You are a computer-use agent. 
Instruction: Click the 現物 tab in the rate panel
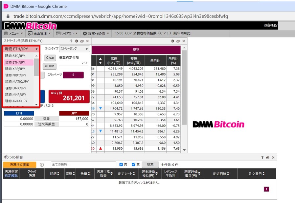click(136, 50)
